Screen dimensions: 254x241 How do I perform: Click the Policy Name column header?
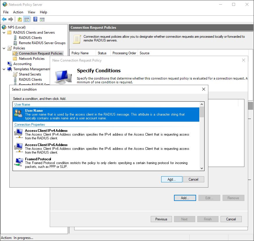83,53
